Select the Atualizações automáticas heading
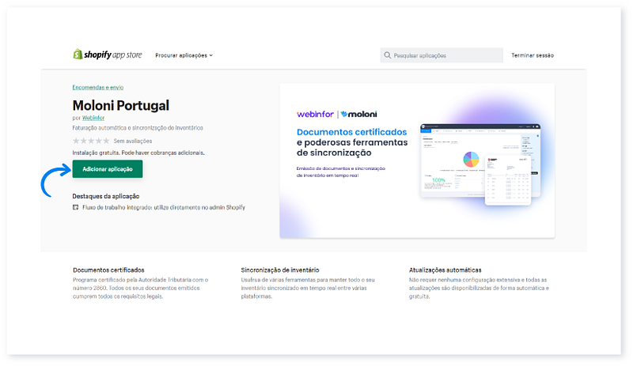This screenshot has height=366, width=633. (x=445, y=270)
